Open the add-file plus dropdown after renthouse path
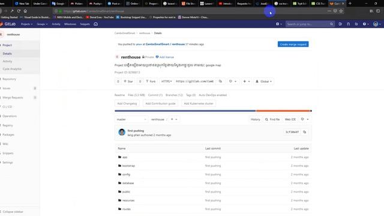Image resolution: width=384 pixels, height=216 pixels. coord(174,119)
